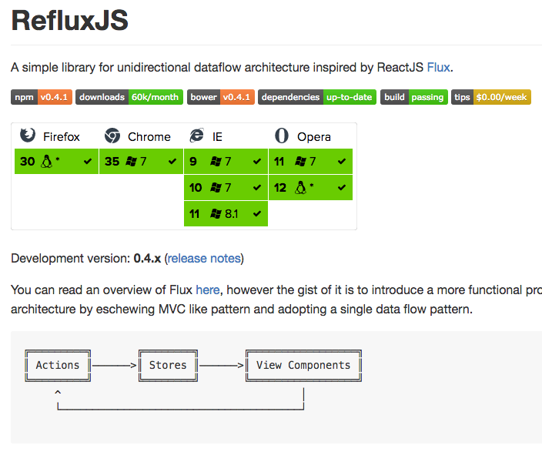Open the downloads 60k/month badge
The width and height of the screenshot is (542, 452).
coord(129,97)
